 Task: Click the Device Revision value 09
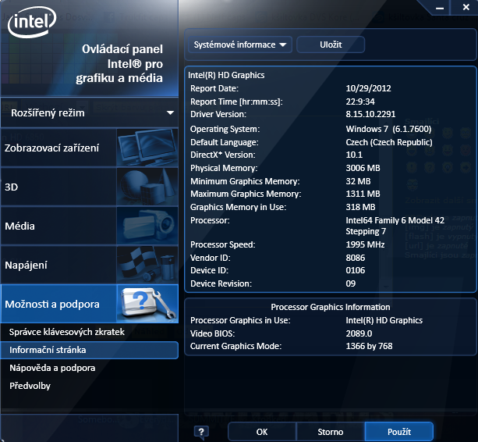351,283
